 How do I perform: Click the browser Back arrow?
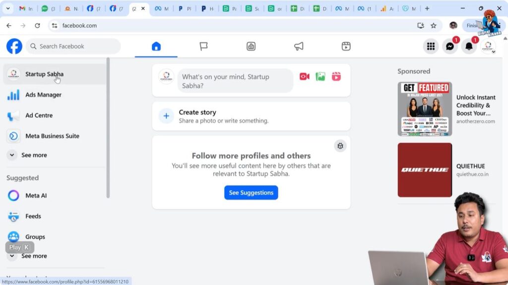(9, 26)
